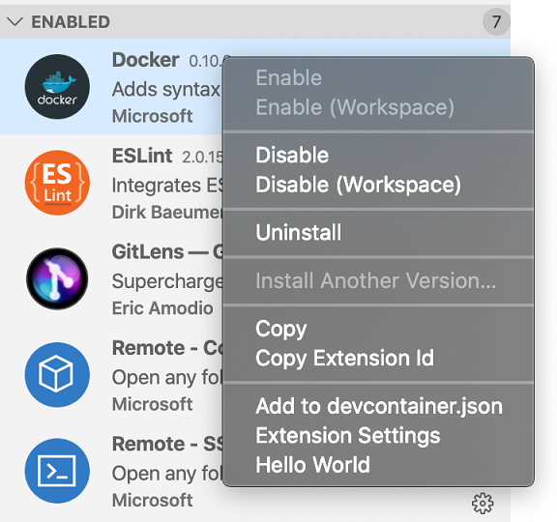Choose Install Another Version… menu entry
This screenshot has width=557, height=522.
click(x=378, y=281)
